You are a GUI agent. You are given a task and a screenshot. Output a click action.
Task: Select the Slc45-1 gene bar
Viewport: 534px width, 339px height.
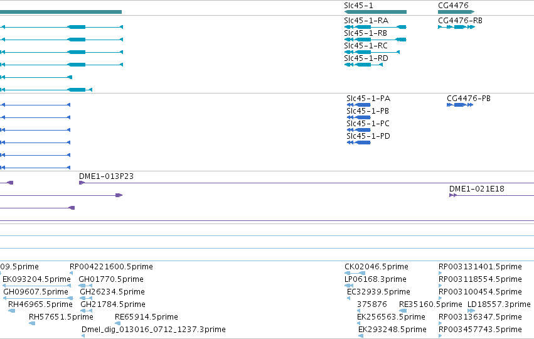tap(375, 12)
